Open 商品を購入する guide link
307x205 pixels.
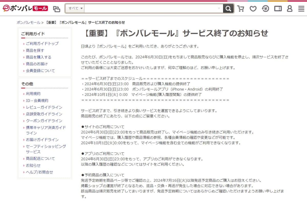38,57
